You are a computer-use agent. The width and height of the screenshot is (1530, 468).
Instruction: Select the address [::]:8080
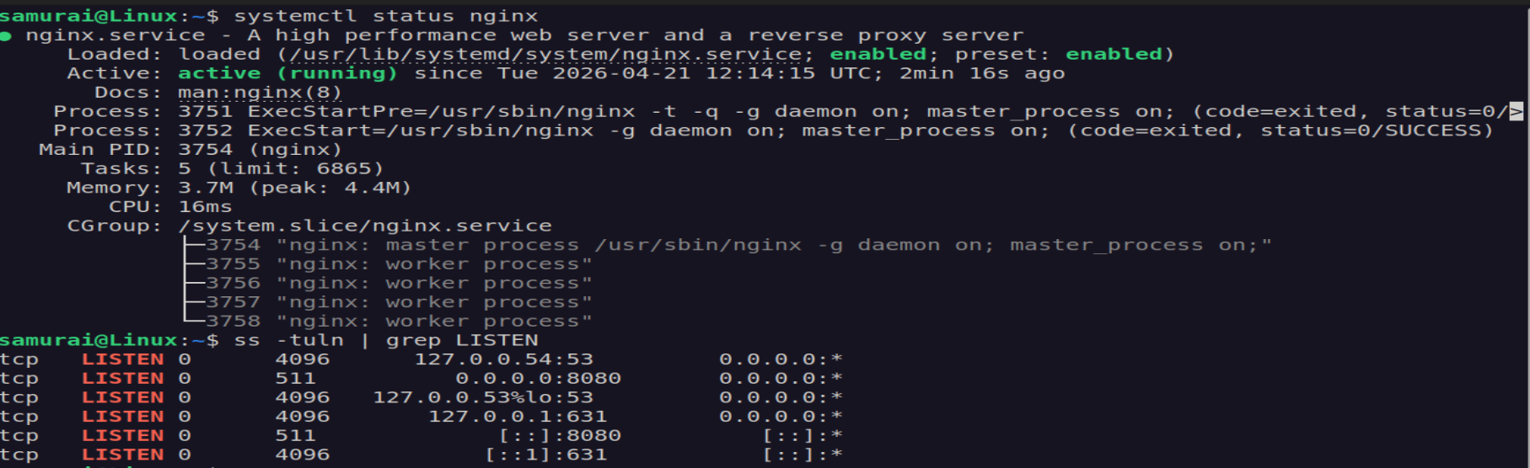[x=559, y=436]
